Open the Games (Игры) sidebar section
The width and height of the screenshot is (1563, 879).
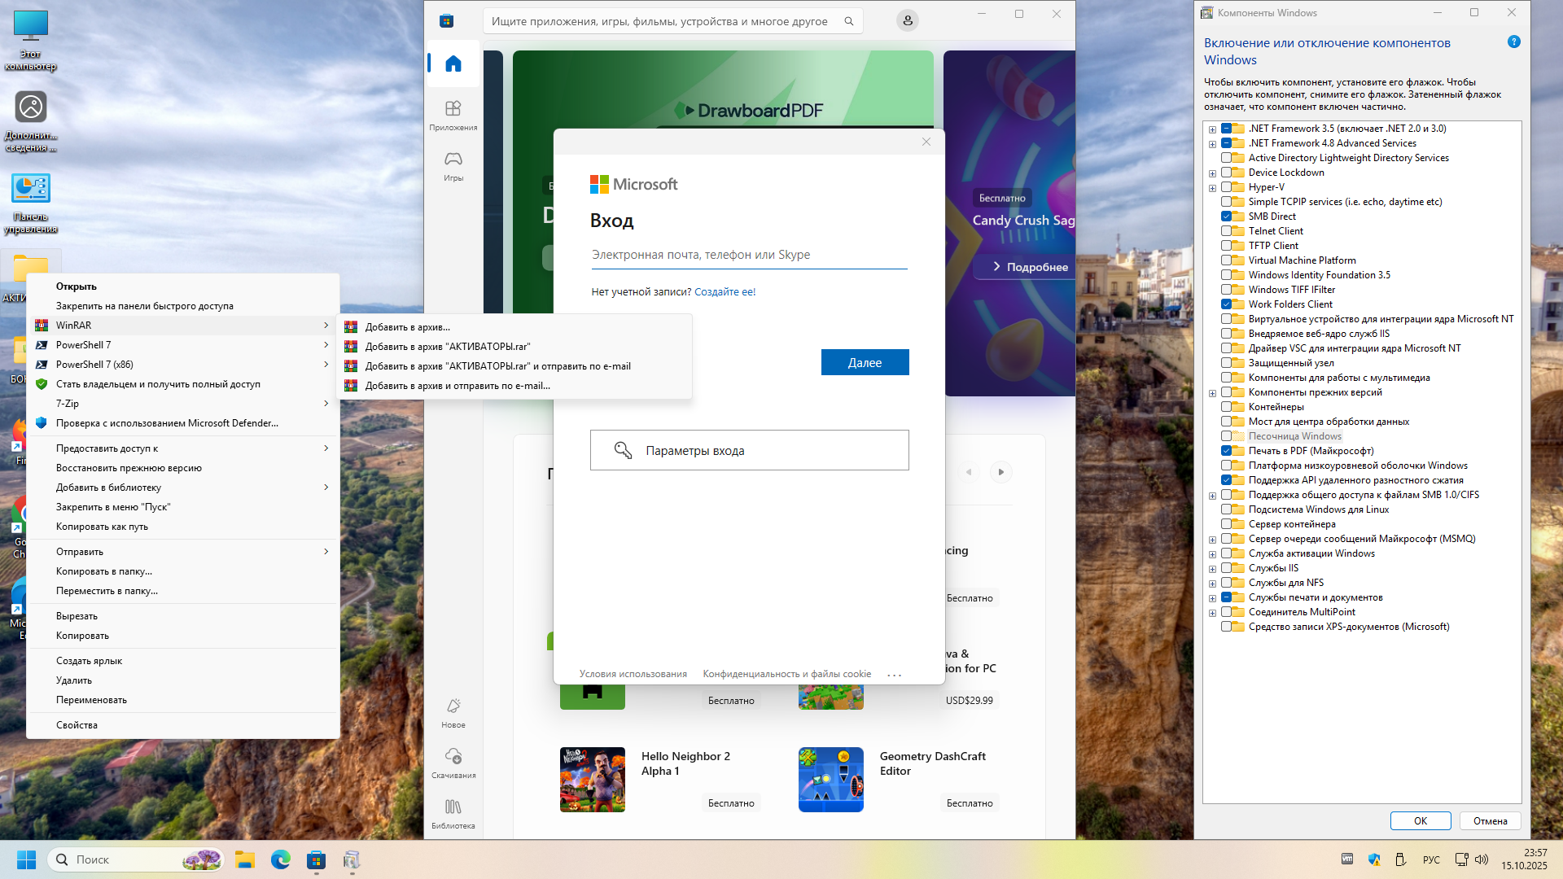(453, 165)
